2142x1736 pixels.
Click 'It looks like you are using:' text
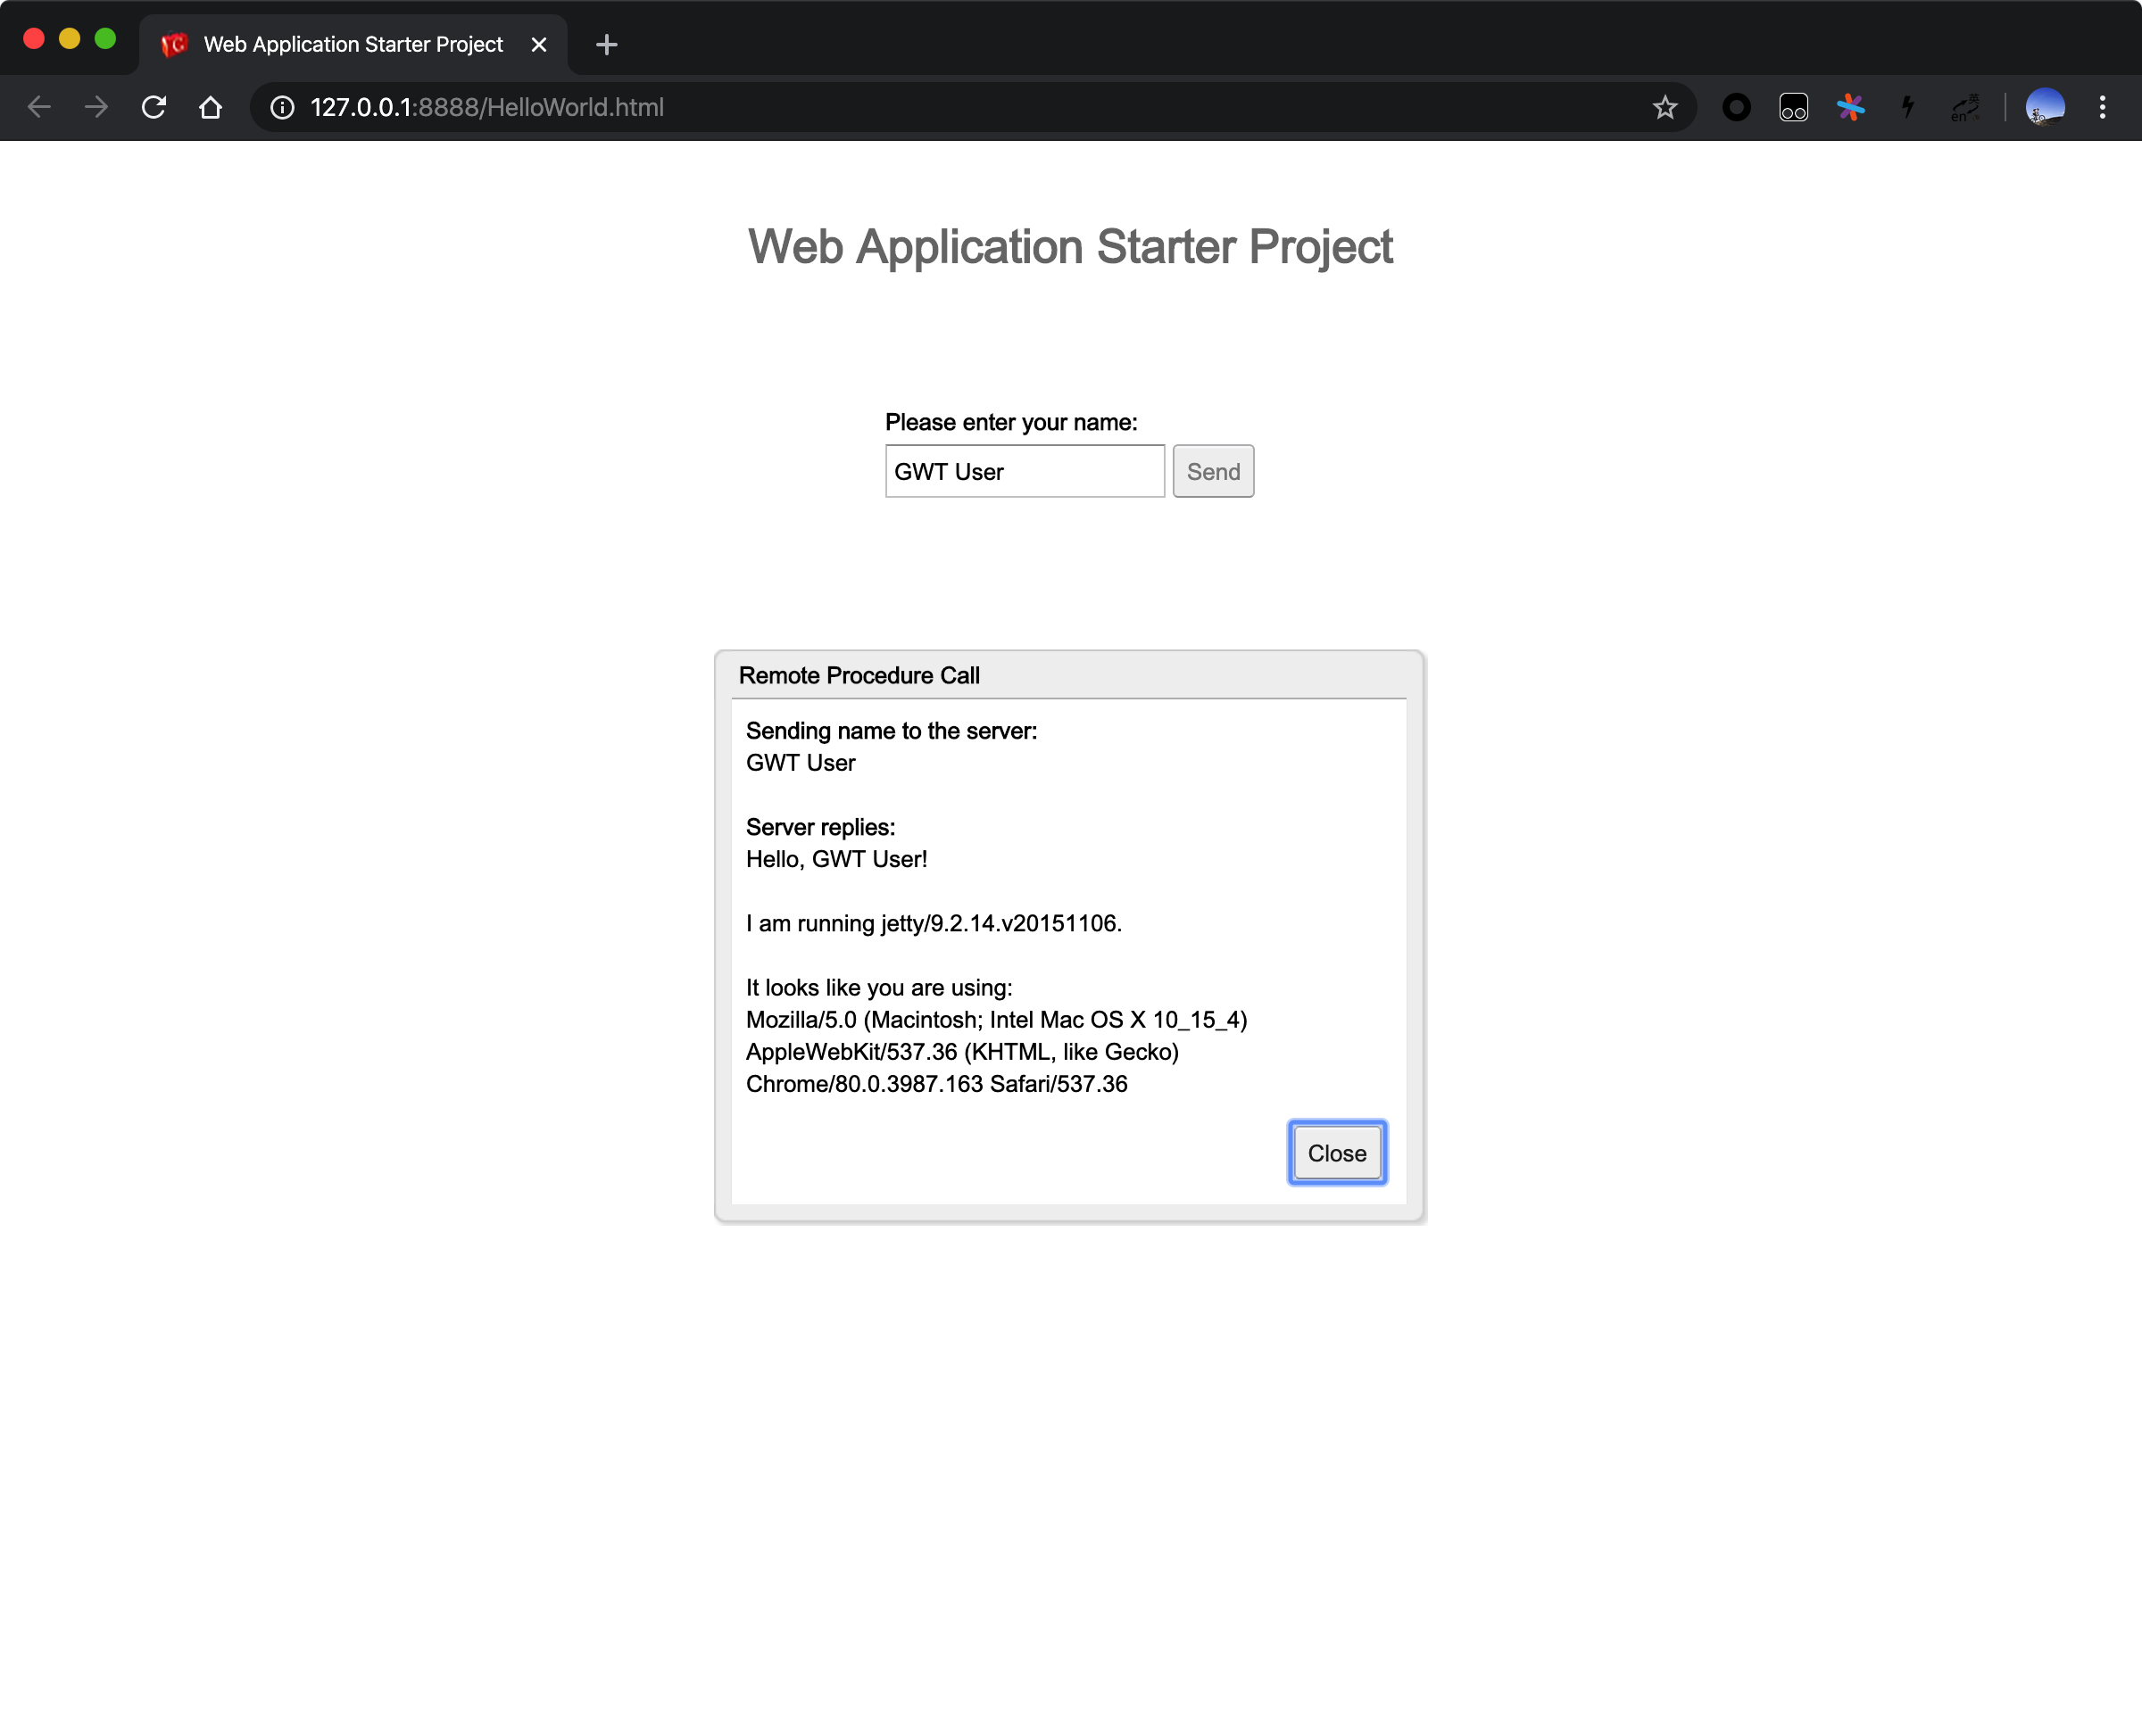click(x=879, y=988)
